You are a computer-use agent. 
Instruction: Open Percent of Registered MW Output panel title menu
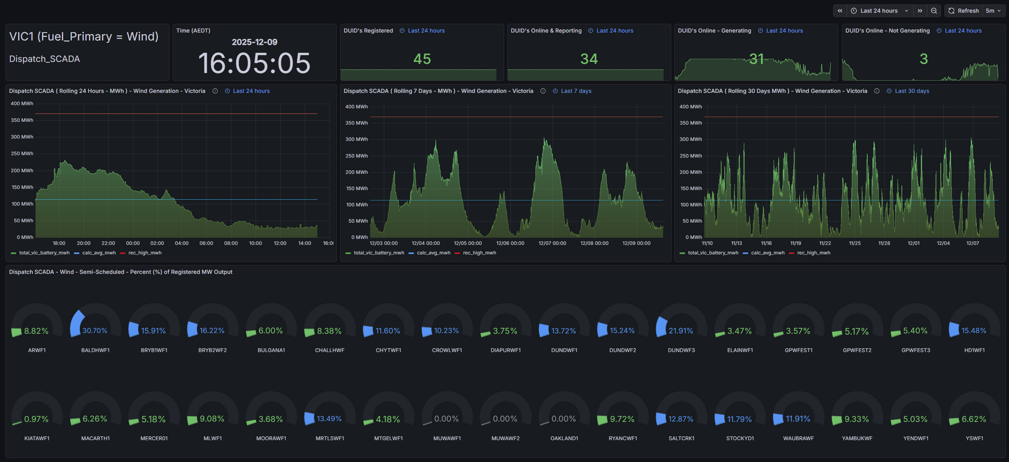(121, 272)
